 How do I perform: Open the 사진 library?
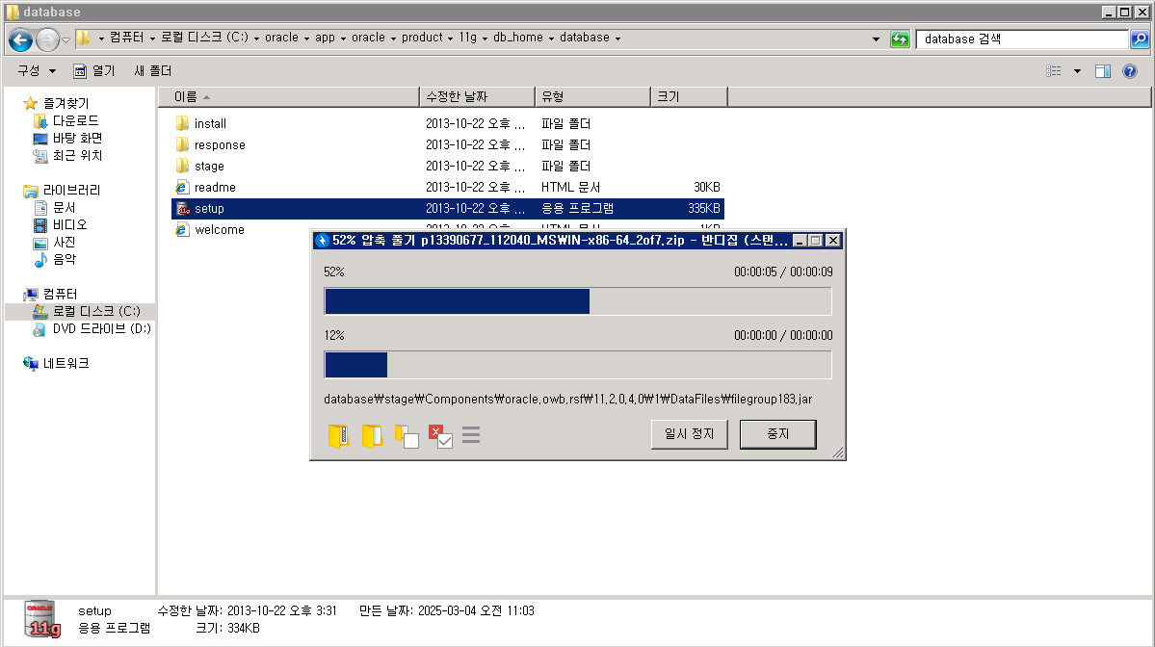pos(64,243)
